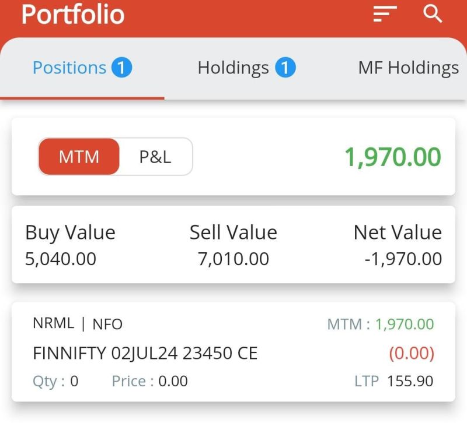Click the Holdings count badge

pos(285,68)
